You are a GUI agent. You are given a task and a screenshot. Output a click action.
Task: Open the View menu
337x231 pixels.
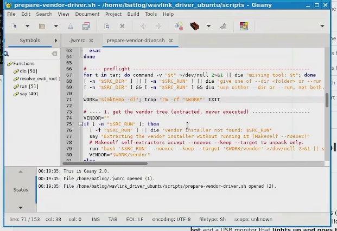[63, 14]
